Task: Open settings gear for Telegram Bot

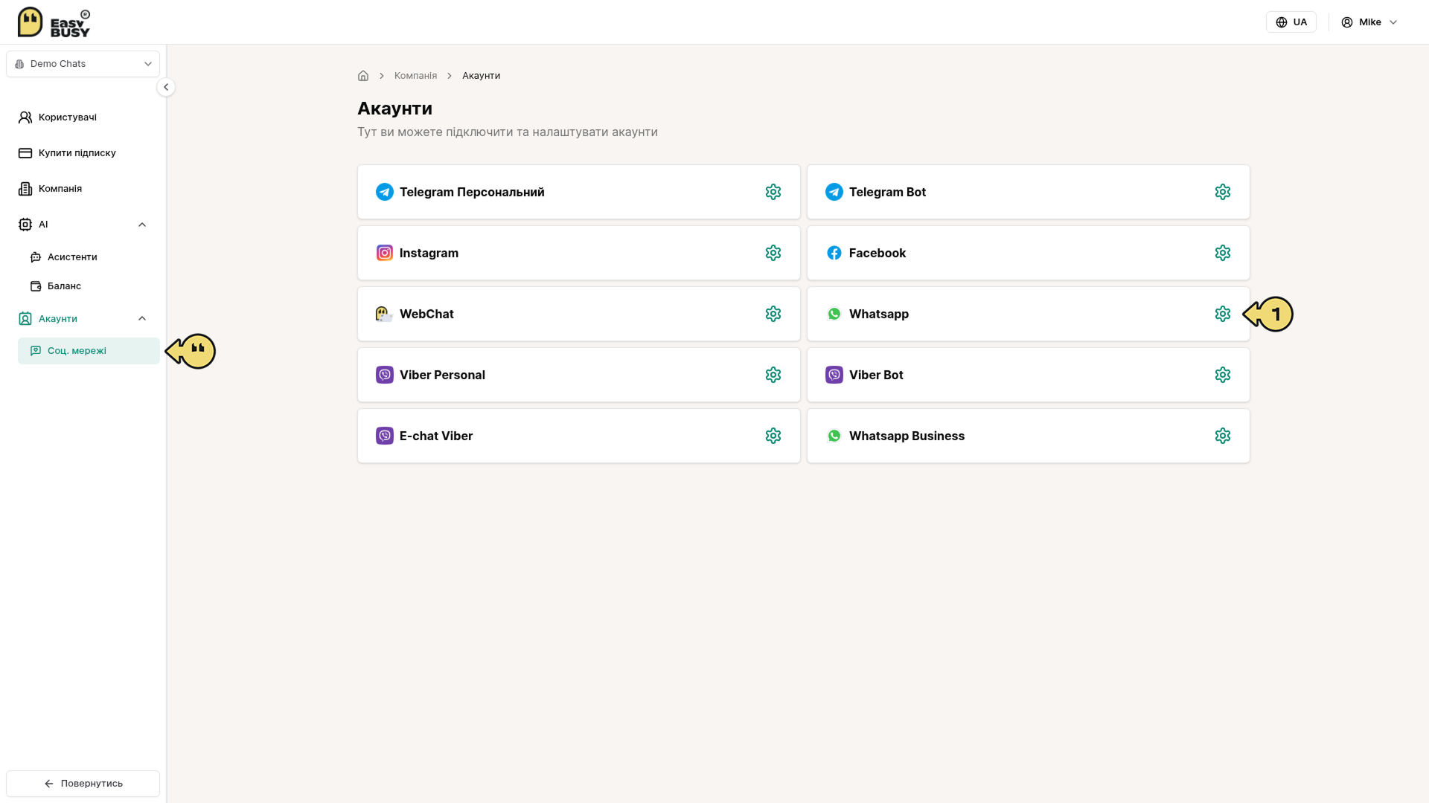Action: click(1223, 192)
